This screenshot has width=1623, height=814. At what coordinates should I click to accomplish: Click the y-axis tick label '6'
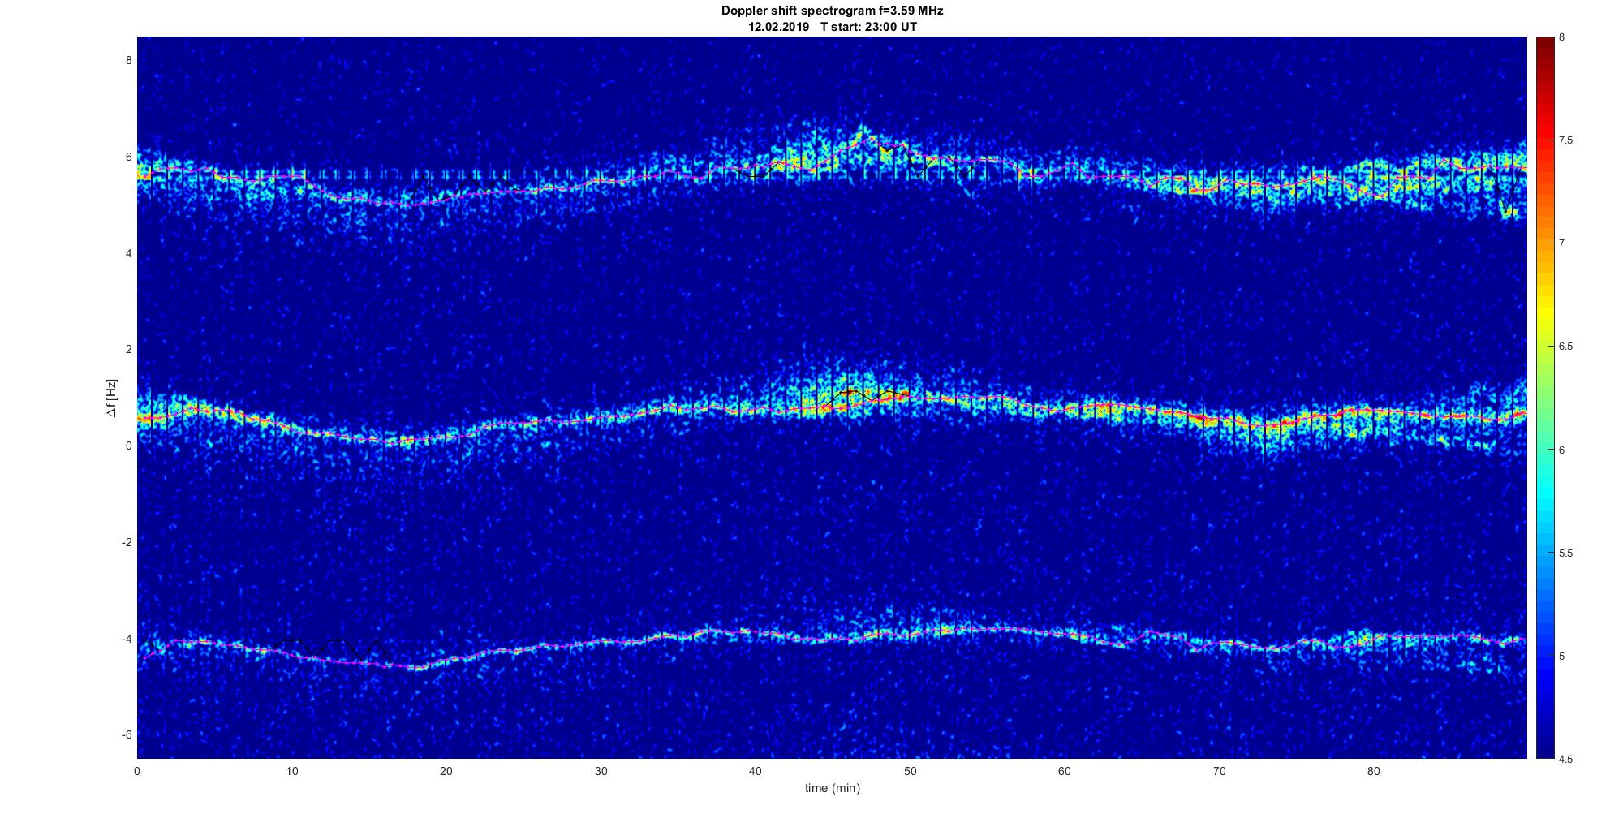(x=128, y=157)
